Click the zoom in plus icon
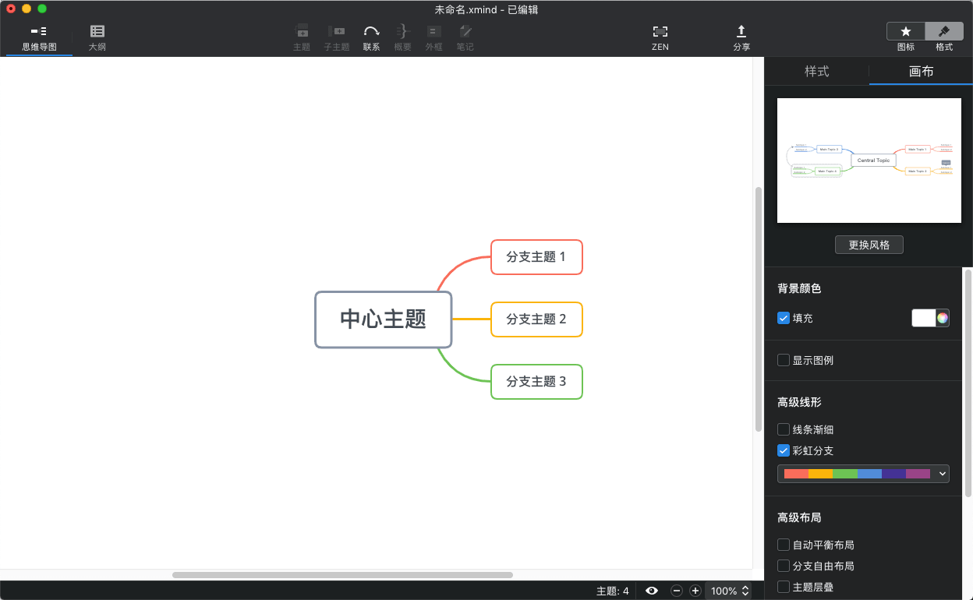Screen dimensions: 973x600 click(x=695, y=591)
